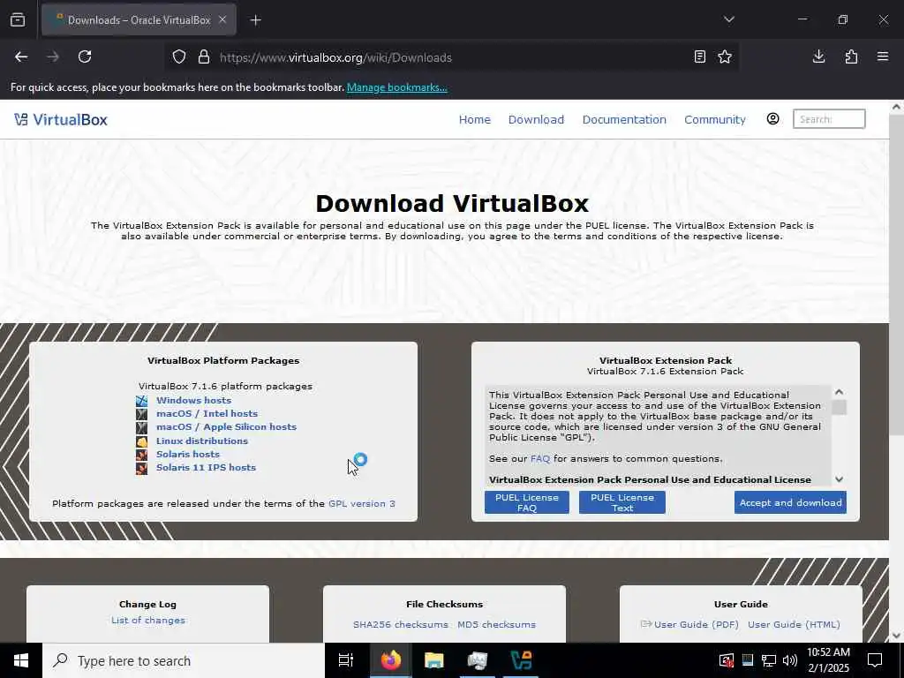Viewport: 904px width, 678px height.
Task: Click the website Search field
Action: [x=829, y=119]
